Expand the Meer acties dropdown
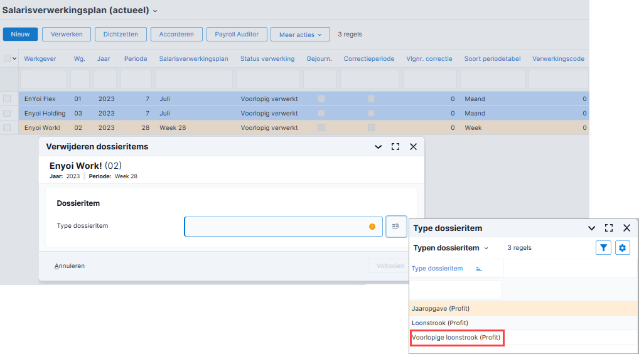Image resolution: width=639 pixels, height=354 pixels. pyautogui.click(x=300, y=35)
